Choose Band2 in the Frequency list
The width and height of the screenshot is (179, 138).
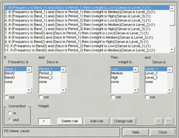tap(16, 73)
